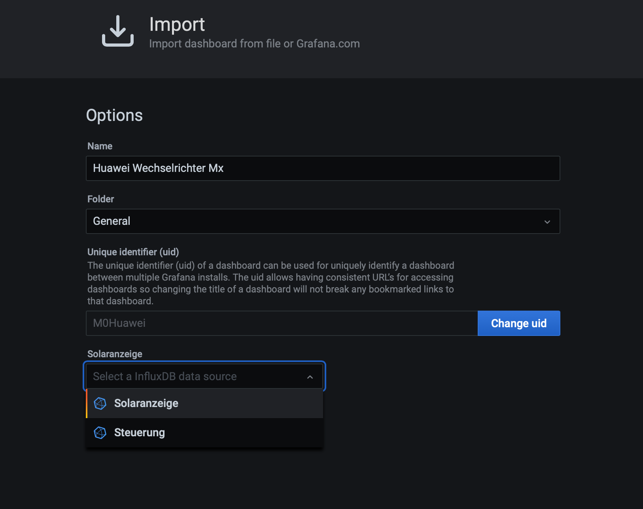The height and width of the screenshot is (509, 643).
Task: Click the Unique identifier (uid) label
Action: 133,252
